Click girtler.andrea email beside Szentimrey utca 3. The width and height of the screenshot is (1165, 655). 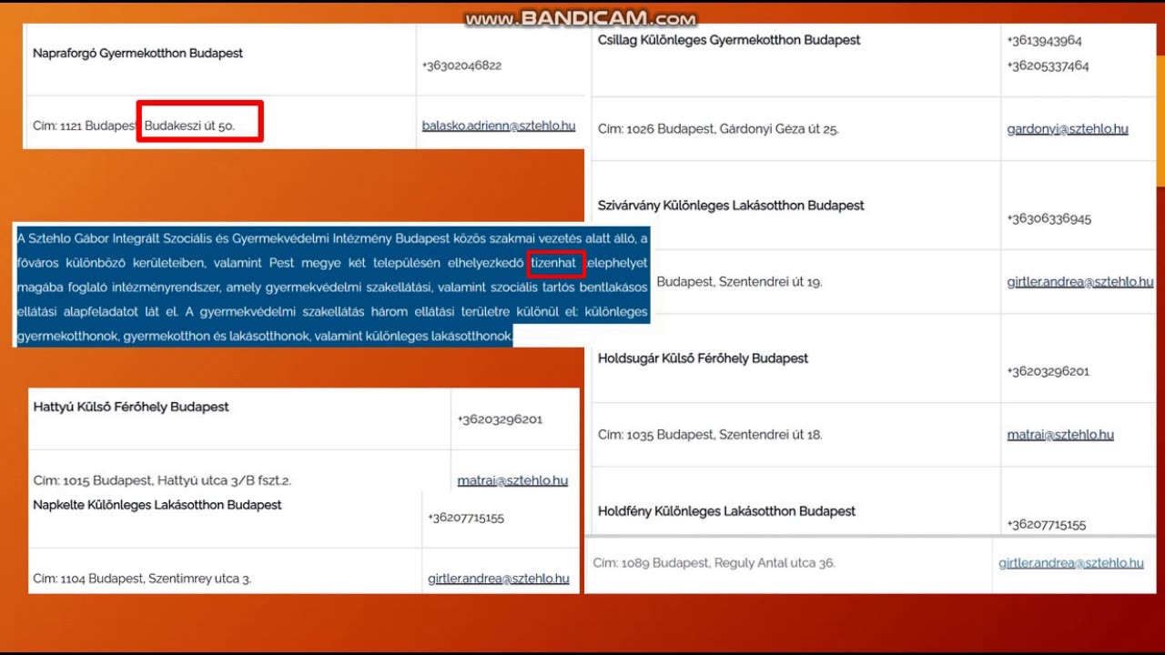tap(499, 579)
